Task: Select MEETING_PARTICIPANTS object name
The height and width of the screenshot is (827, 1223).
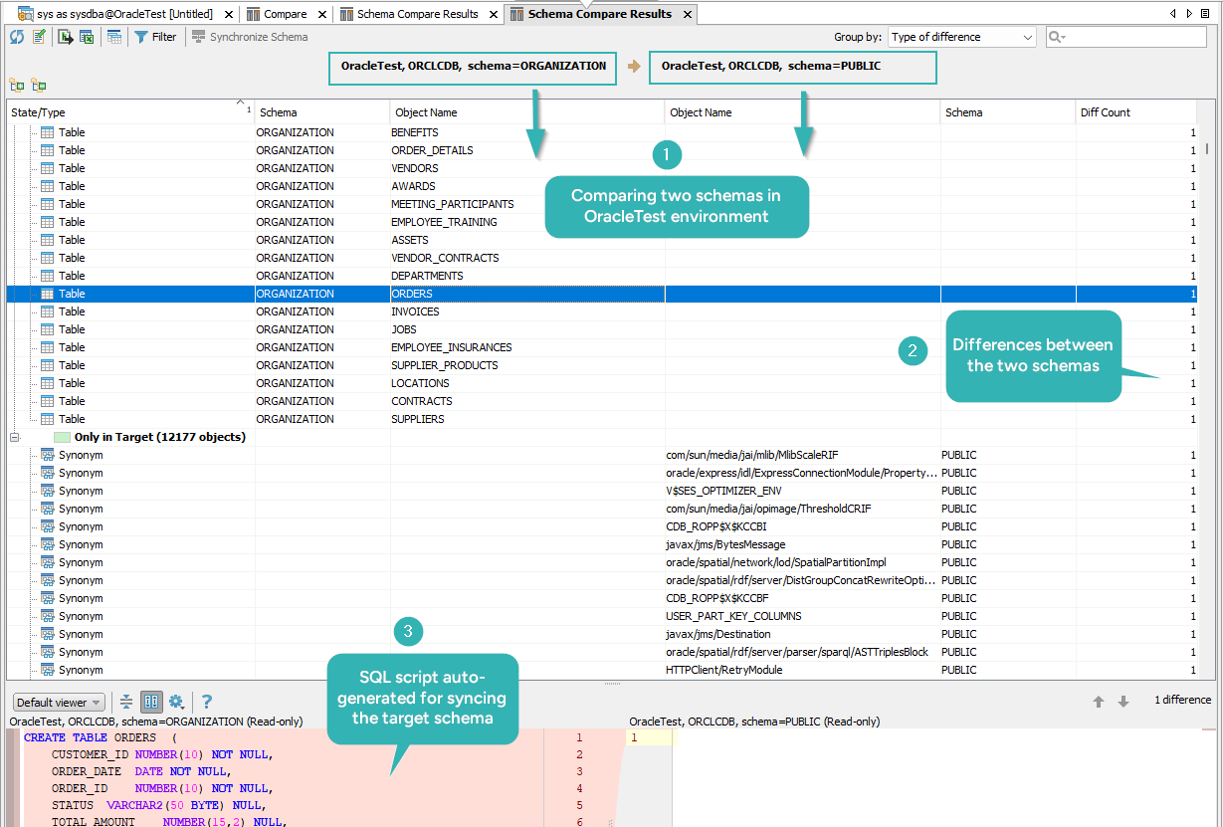Action: 452,204
